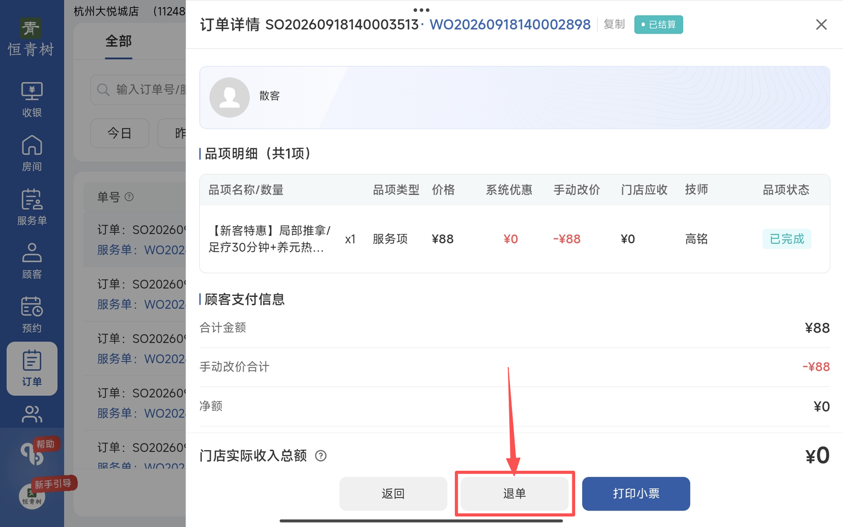Select the 订单 orders icon in sidebar
Viewport: 843px width, 527px height.
32,368
